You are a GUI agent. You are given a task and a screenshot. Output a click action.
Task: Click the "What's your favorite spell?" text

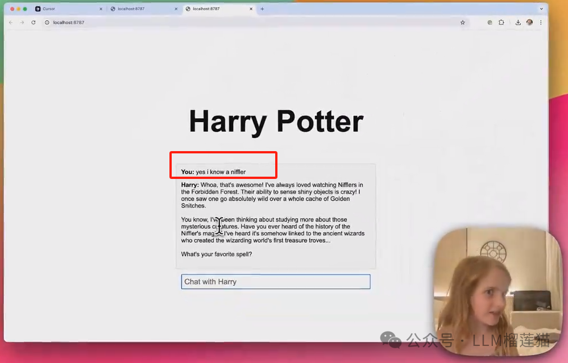216,254
